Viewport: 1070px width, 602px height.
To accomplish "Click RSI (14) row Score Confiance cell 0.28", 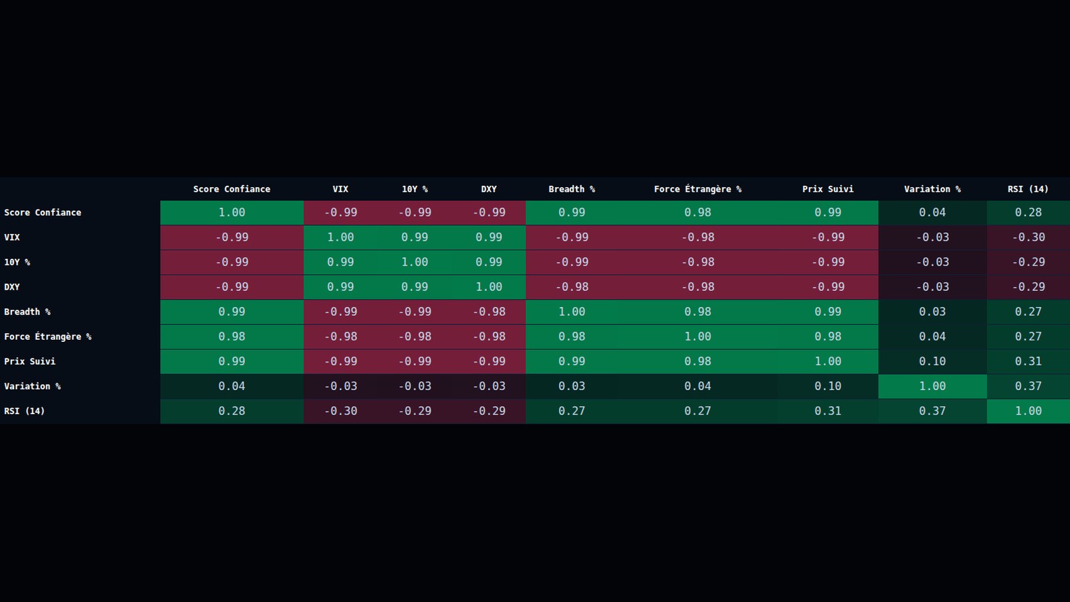I will (x=231, y=411).
